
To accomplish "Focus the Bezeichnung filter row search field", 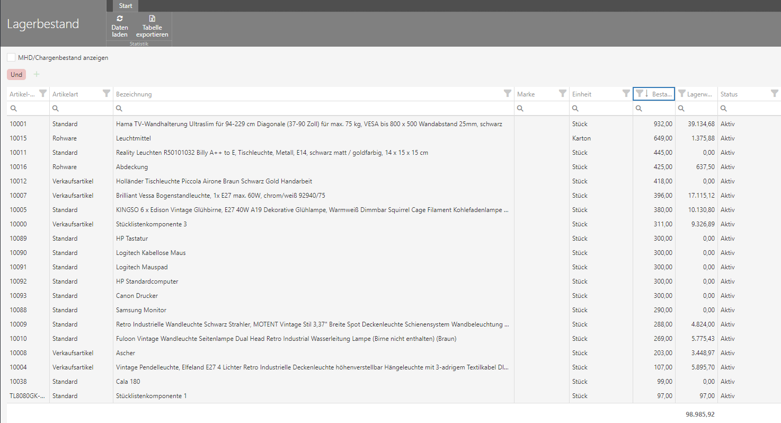I will click(314, 108).
